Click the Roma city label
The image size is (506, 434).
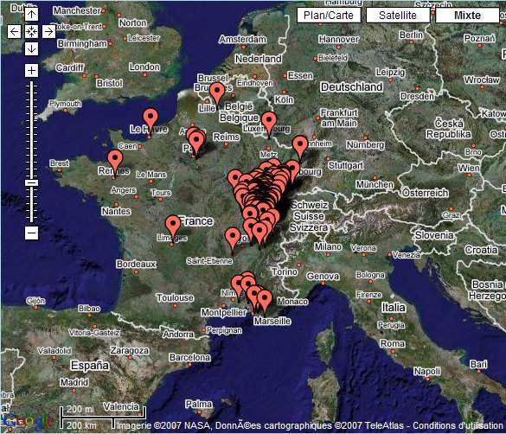pyautogui.click(x=393, y=343)
